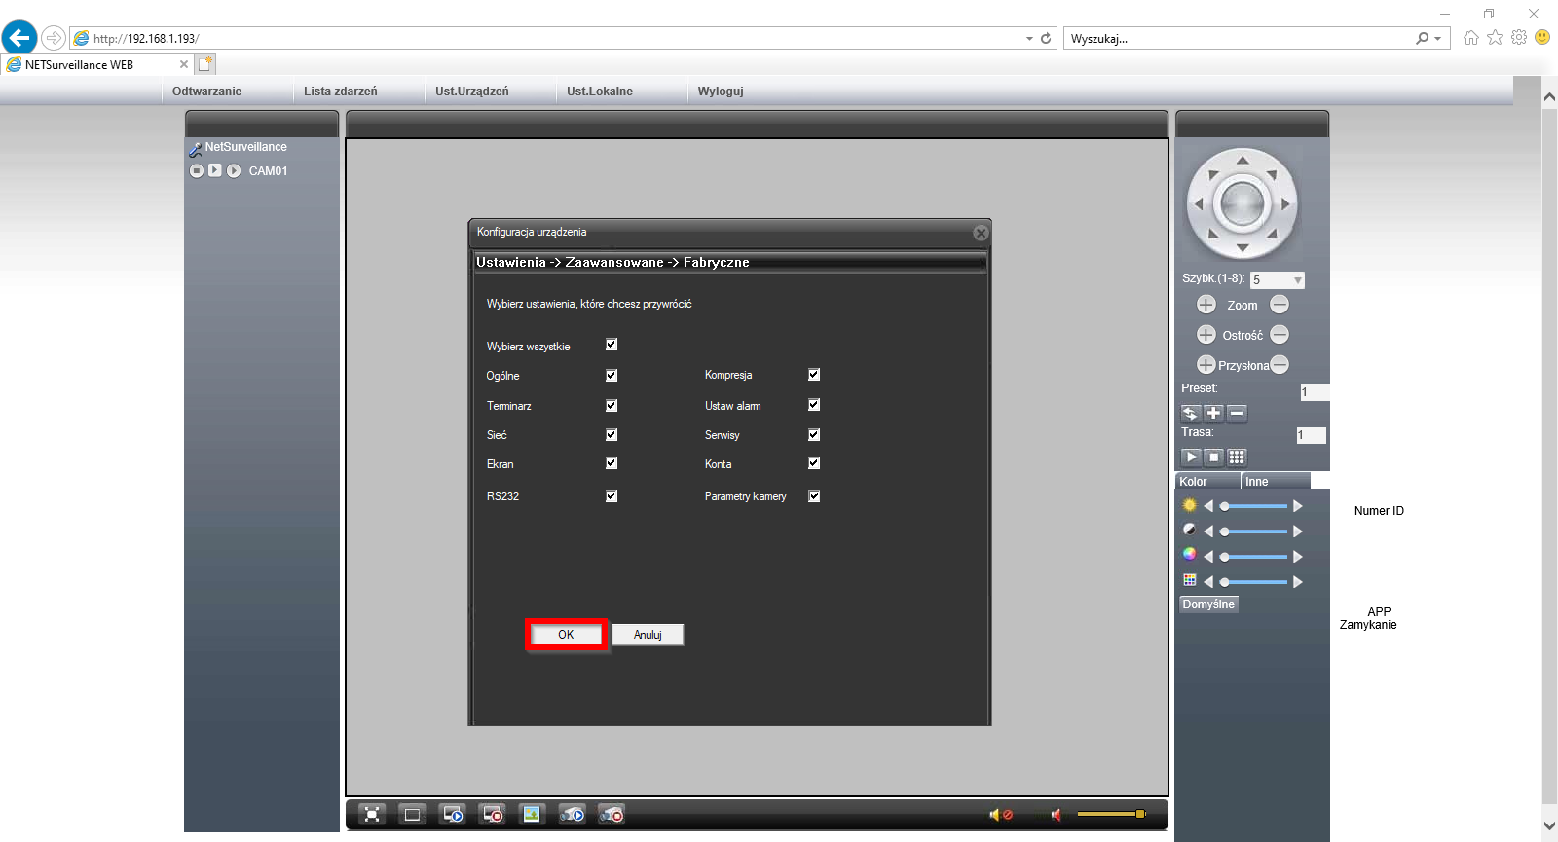Decrease Zoom with minus button
The width and height of the screenshot is (1558, 842).
pyautogui.click(x=1280, y=305)
